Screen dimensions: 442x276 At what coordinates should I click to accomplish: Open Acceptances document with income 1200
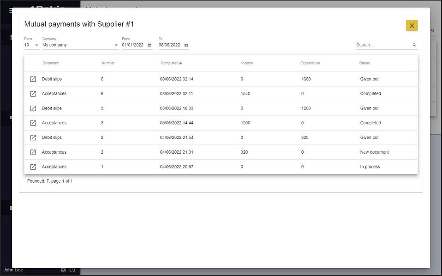coord(33,123)
